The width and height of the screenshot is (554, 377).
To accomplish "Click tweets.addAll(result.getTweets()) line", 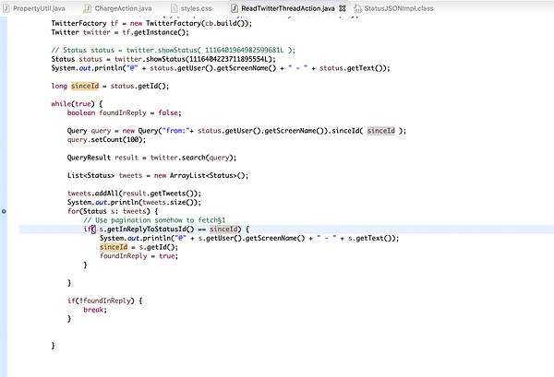I will click(134, 194).
